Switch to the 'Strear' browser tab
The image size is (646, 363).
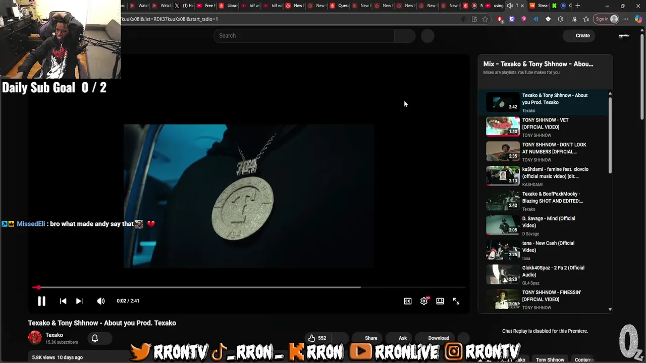pyautogui.click(x=539, y=6)
